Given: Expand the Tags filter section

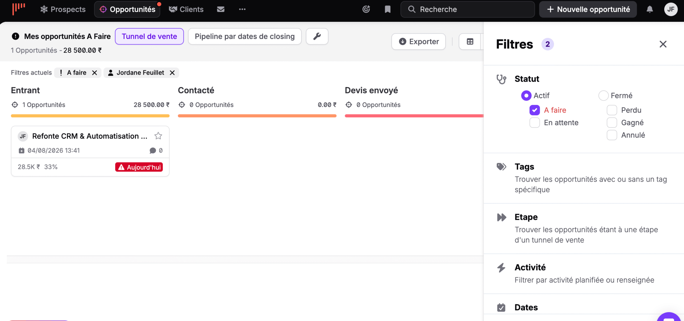Looking at the screenshot, I should (x=584, y=178).
